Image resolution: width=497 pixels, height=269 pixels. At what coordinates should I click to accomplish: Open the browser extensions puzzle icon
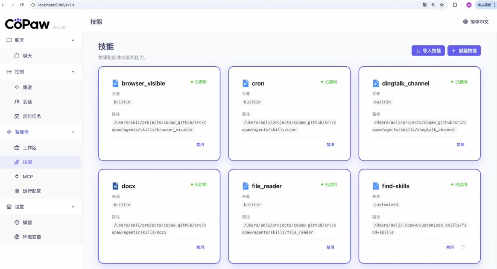(455, 5)
